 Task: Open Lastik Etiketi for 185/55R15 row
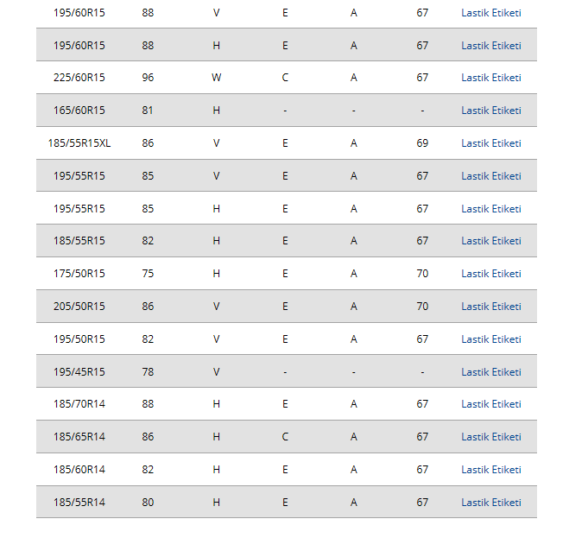[490, 241]
